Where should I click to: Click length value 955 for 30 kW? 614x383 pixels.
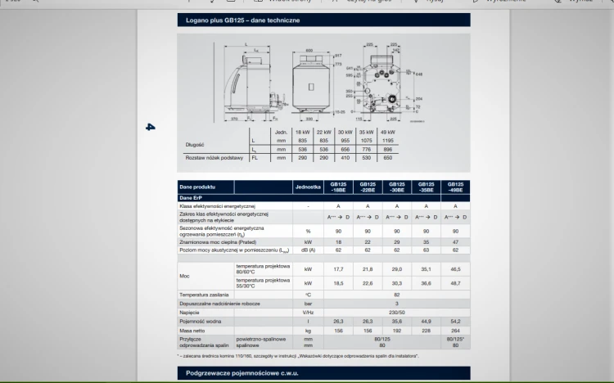pos(345,141)
